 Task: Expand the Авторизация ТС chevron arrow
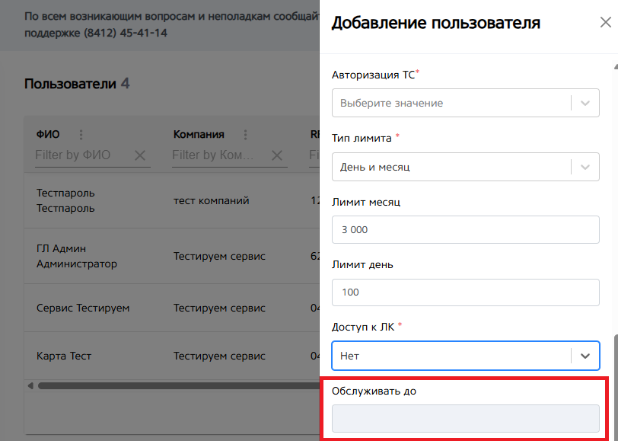(585, 104)
